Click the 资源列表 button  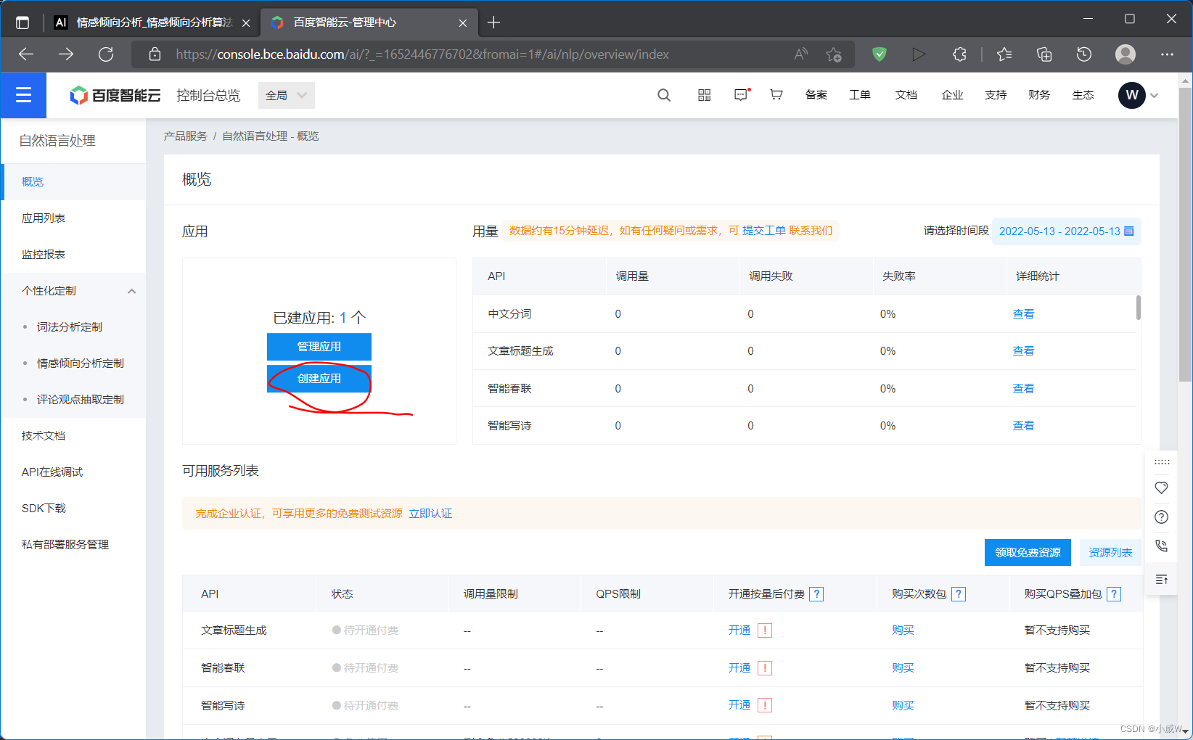pos(1110,553)
